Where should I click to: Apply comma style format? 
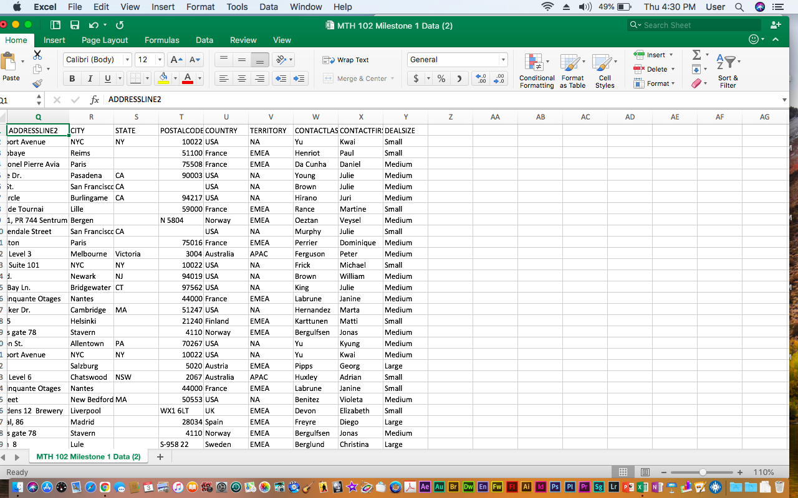pyautogui.click(x=459, y=78)
